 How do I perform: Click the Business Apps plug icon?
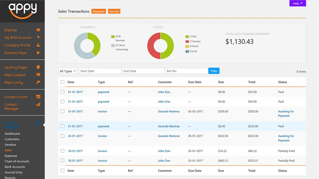(38, 53)
